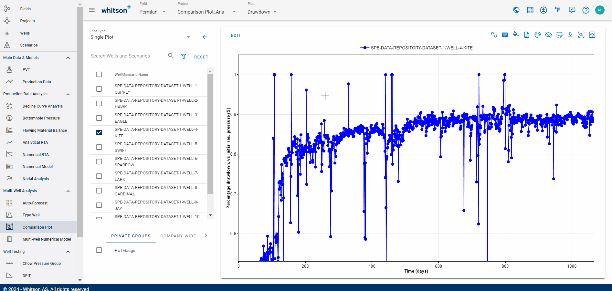Click the sine wave smoothing icon
This screenshot has width=612, height=291.
point(494,35)
